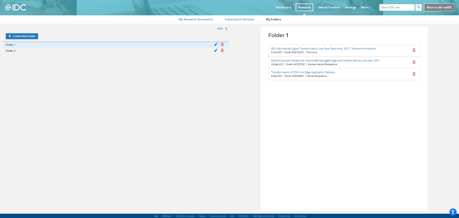Image resolution: width=459 pixels, height=218 pixels.
Task: Click the Help footer link
Action: pyautogui.click(x=156, y=216)
